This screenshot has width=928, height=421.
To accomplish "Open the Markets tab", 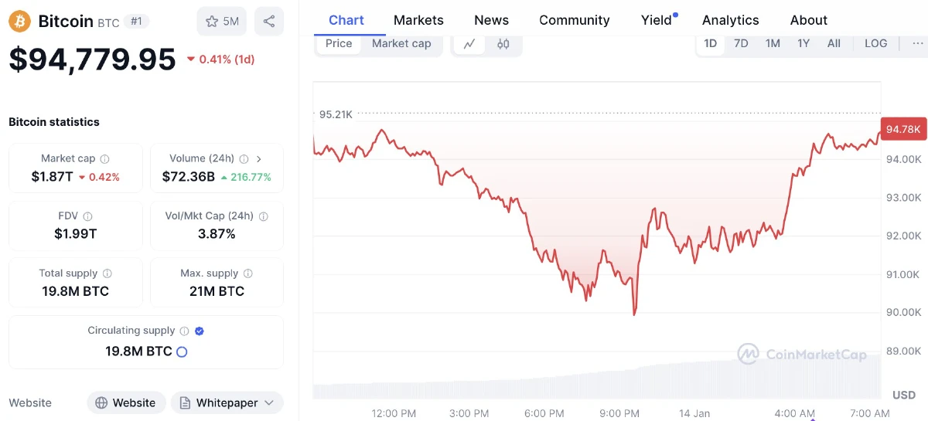I will [418, 20].
